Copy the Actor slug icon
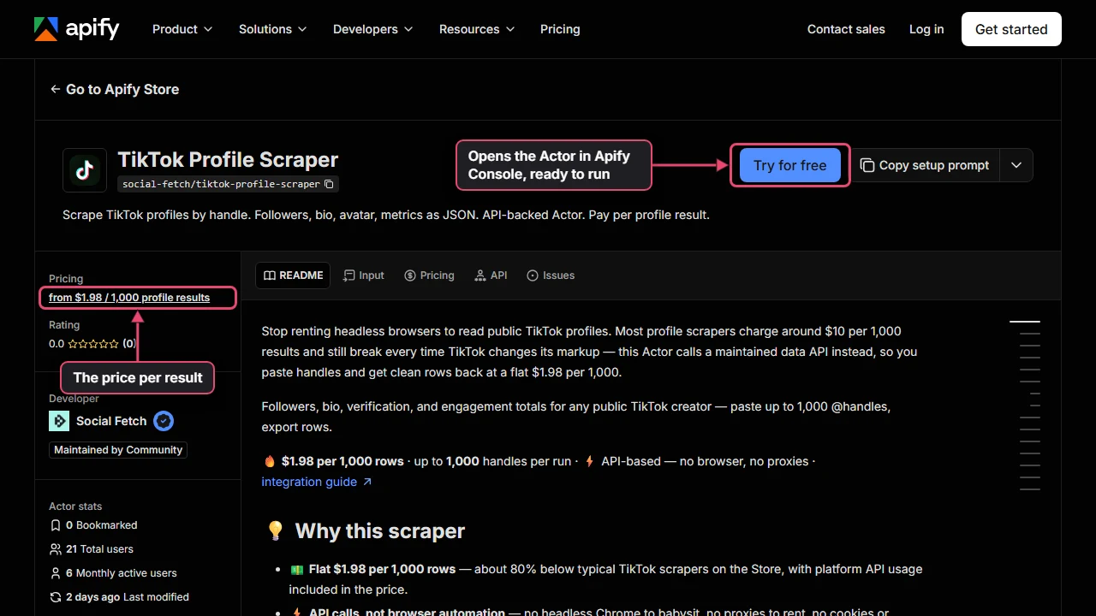1096x616 pixels. tap(330, 184)
